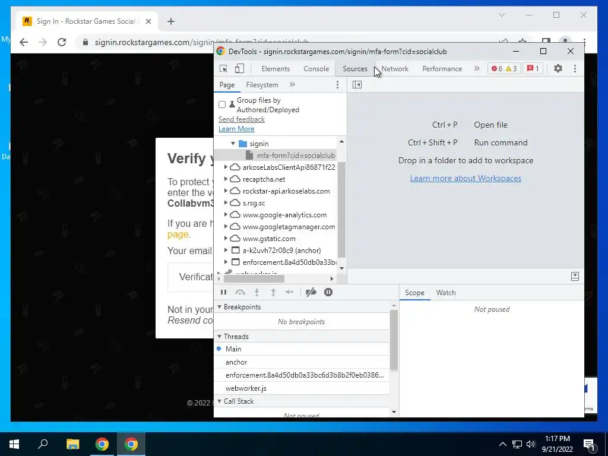Open DevTools kebab menu at top right
This screenshot has height=456, width=608.
tap(575, 69)
